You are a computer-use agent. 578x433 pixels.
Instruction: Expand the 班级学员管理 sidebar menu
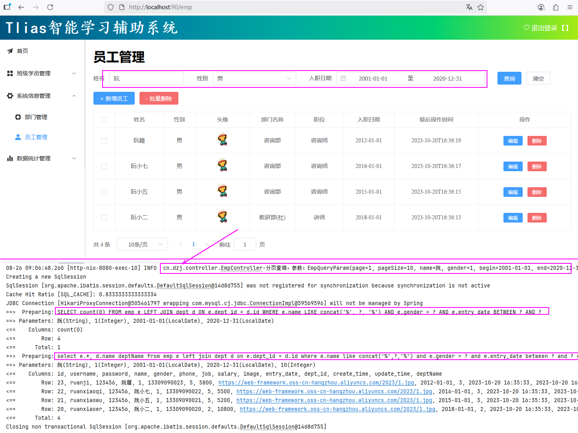(x=42, y=73)
